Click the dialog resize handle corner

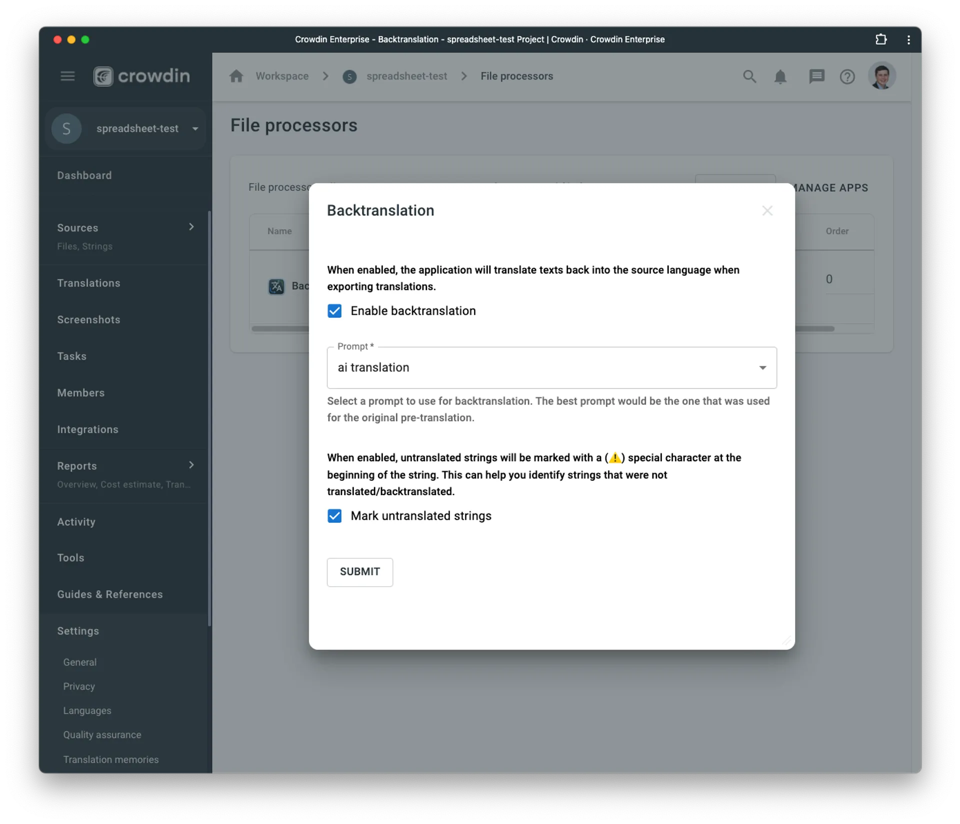pos(786,641)
